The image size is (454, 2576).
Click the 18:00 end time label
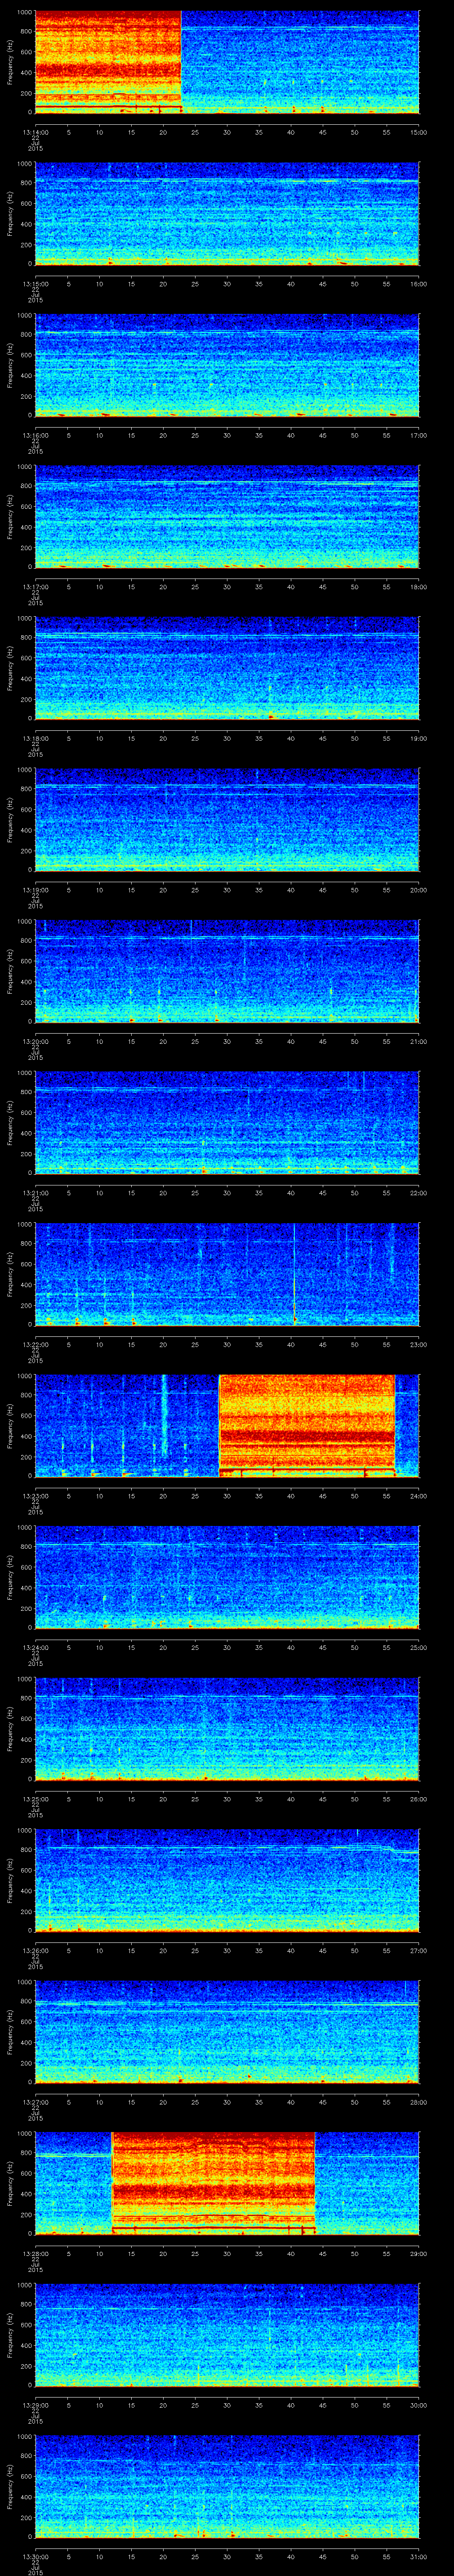[418, 587]
